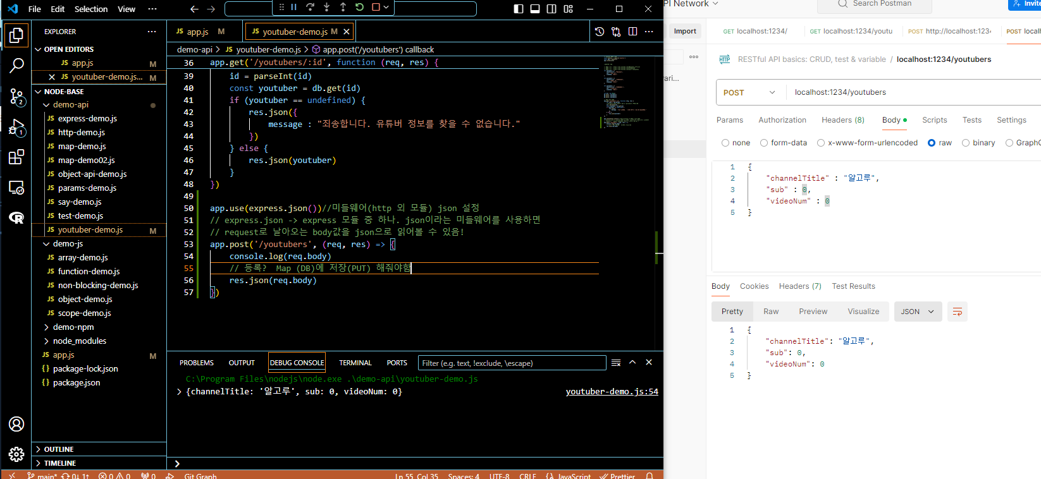The width and height of the screenshot is (1041, 479).
Task: Click the Search Postman field
Action: [875, 4]
